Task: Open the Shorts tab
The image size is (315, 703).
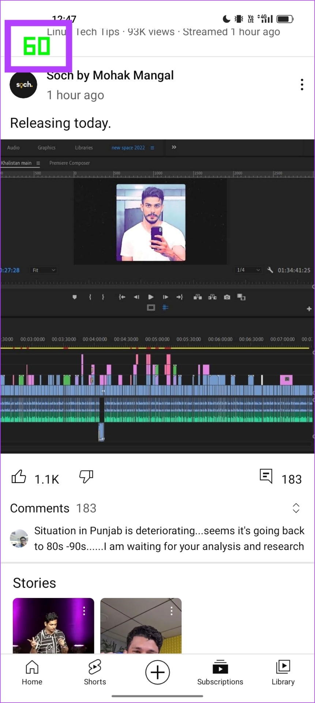Action: point(95,672)
